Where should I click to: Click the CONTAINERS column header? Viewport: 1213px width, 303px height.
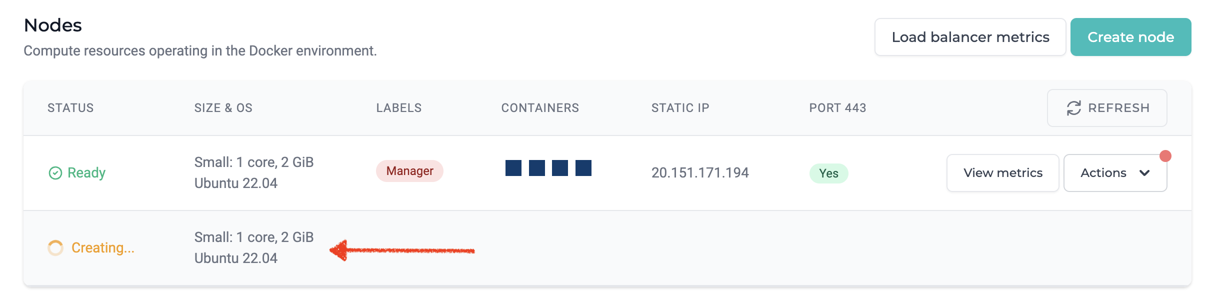point(540,108)
